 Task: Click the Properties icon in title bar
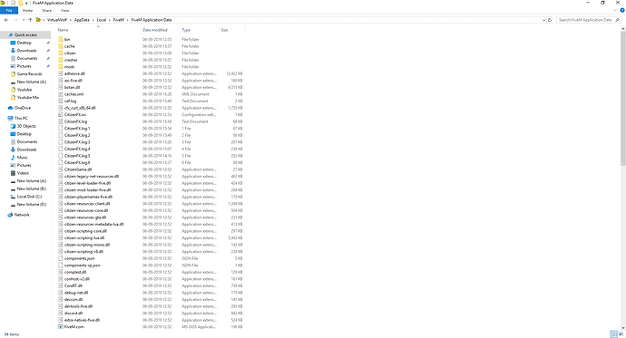[14, 3]
